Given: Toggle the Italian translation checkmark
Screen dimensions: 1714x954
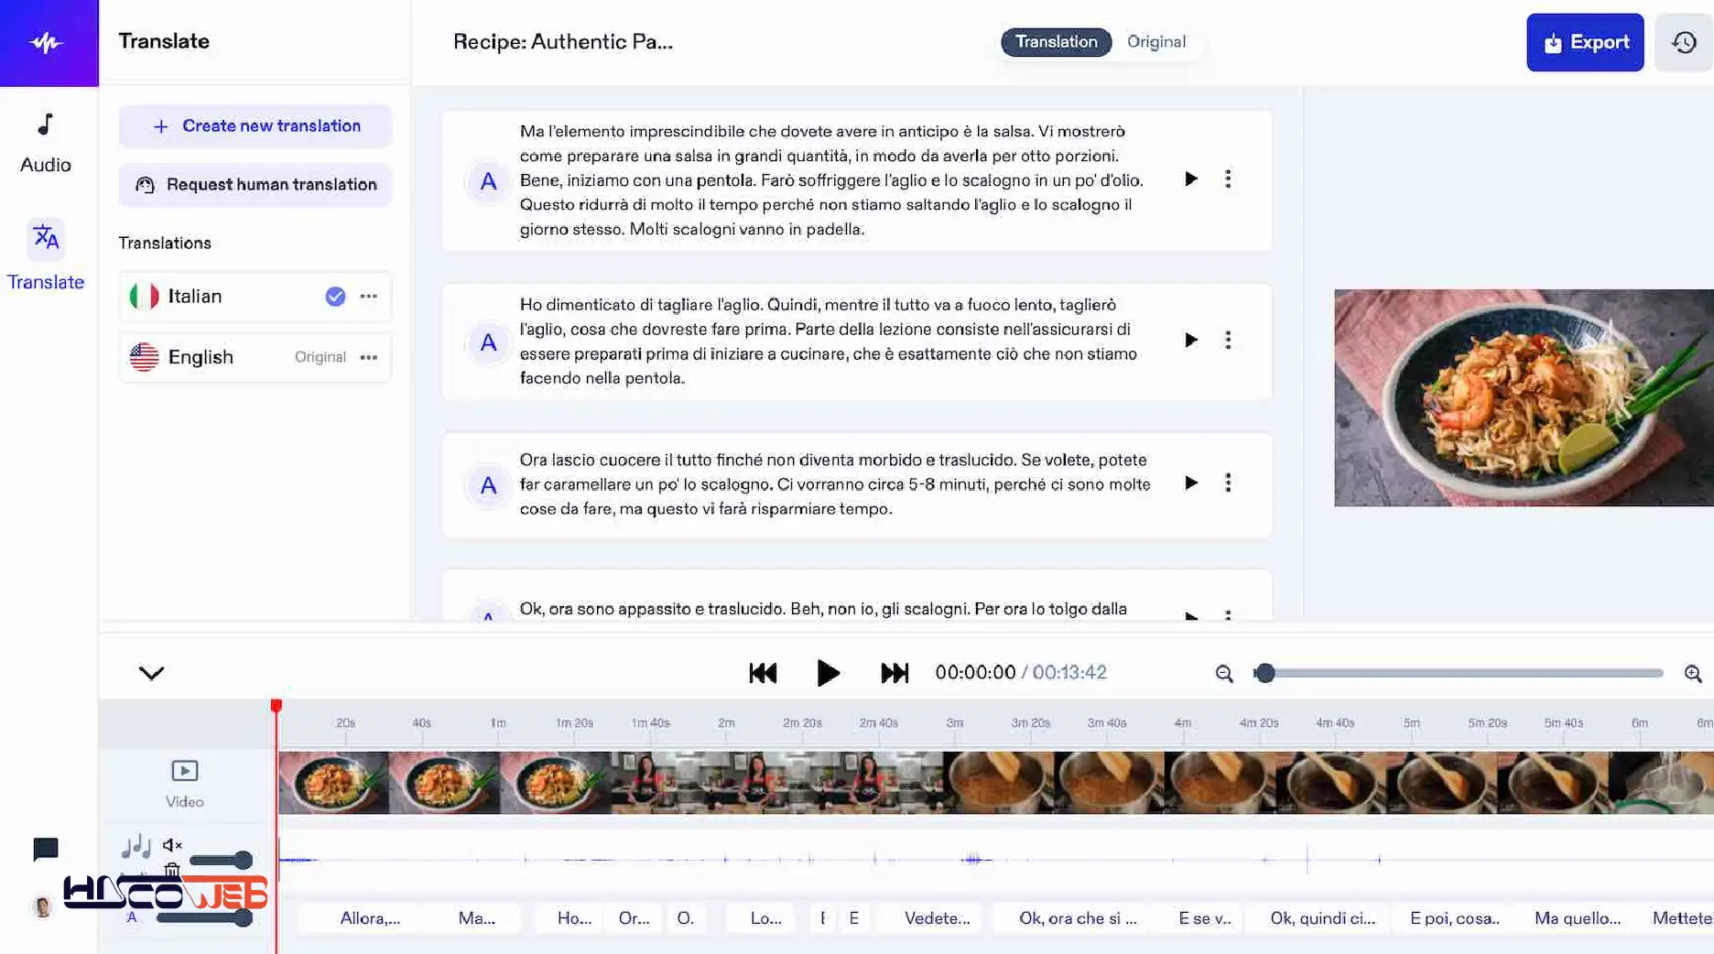Looking at the screenshot, I should click(x=335, y=296).
